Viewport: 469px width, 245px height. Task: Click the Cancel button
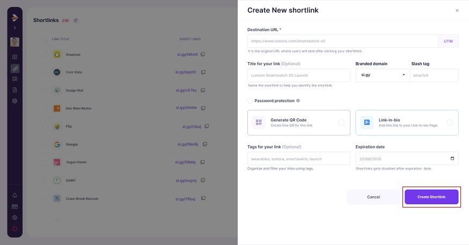pyautogui.click(x=373, y=197)
